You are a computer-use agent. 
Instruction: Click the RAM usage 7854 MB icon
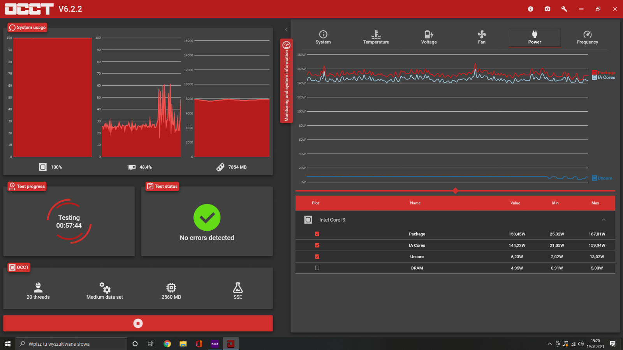220,167
